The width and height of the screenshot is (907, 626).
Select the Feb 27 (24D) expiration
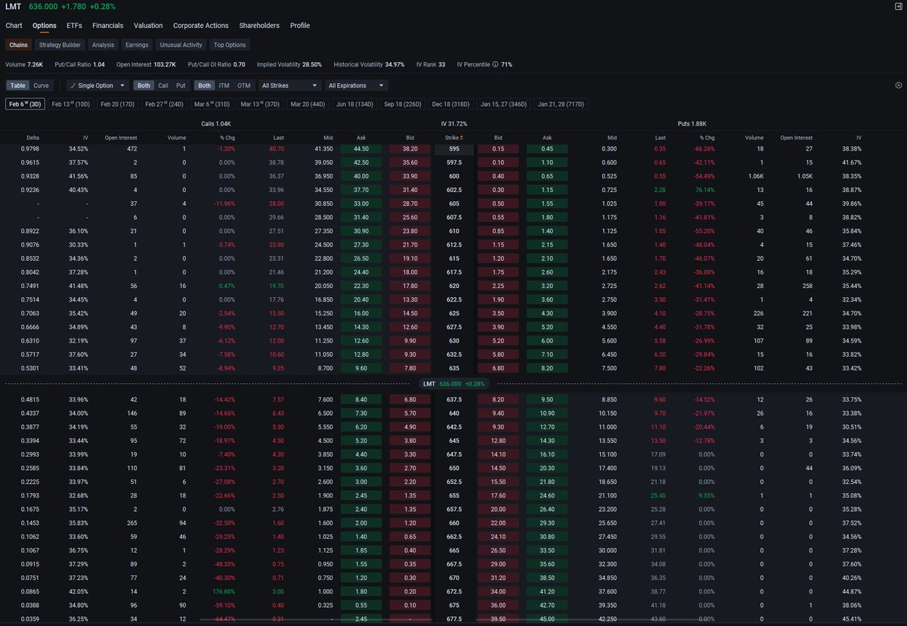pos(164,104)
